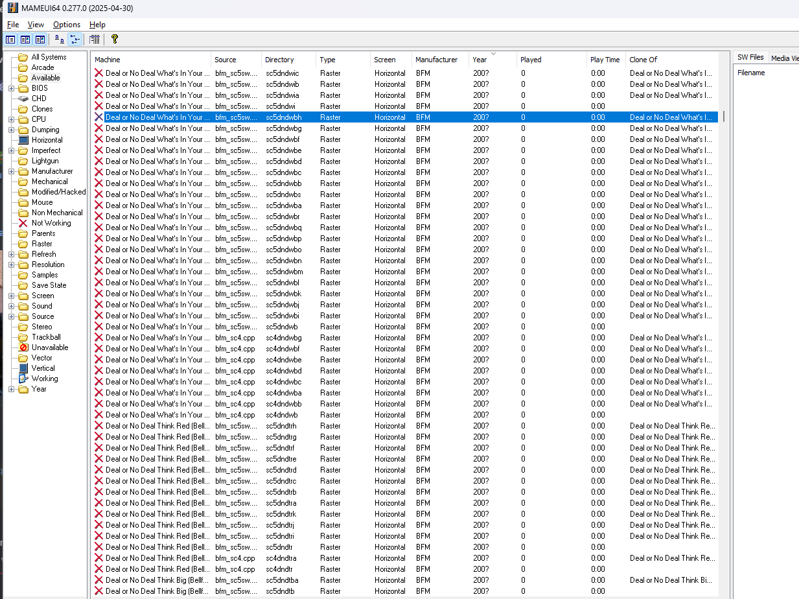799x599 pixels.
Task: Sort by the Directory column header
Action: [289, 60]
